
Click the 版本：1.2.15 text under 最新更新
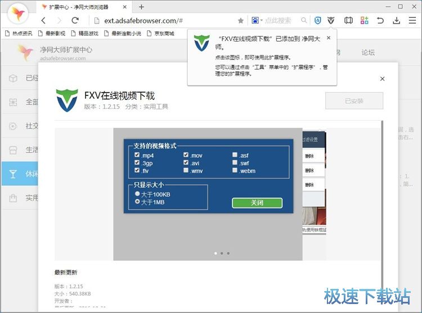click(69, 286)
